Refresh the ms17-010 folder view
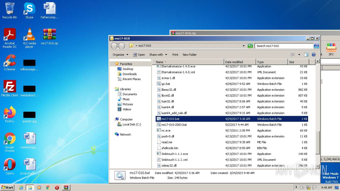Image resolution: width=340 pixels, height=191 pixels. click(x=250, y=46)
